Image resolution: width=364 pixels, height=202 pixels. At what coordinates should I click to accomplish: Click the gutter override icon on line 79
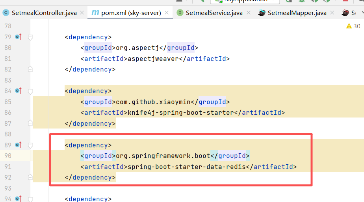click(19, 37)
